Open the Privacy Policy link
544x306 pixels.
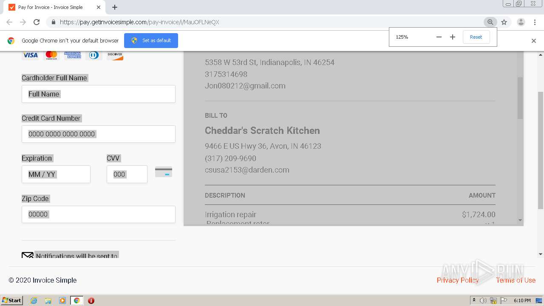(458, 280)
